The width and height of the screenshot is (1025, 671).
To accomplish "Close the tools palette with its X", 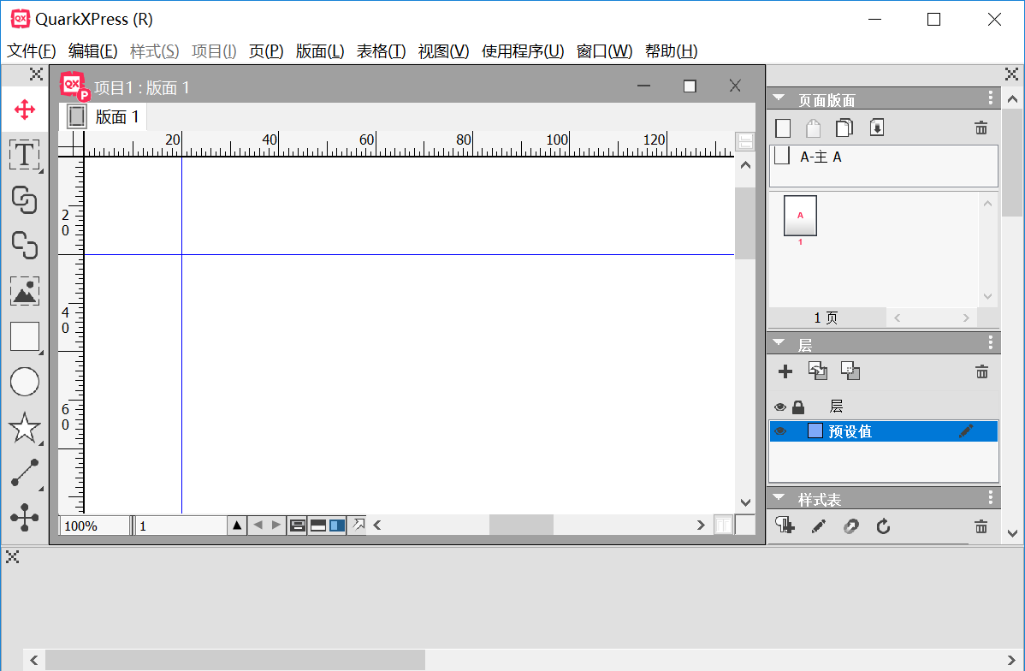I will click(36, 74).
